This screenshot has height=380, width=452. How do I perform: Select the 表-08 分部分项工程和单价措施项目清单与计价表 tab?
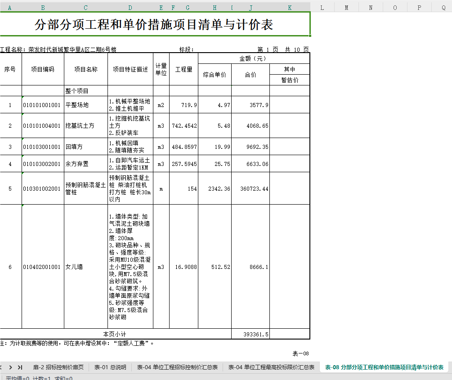[384, 367]
